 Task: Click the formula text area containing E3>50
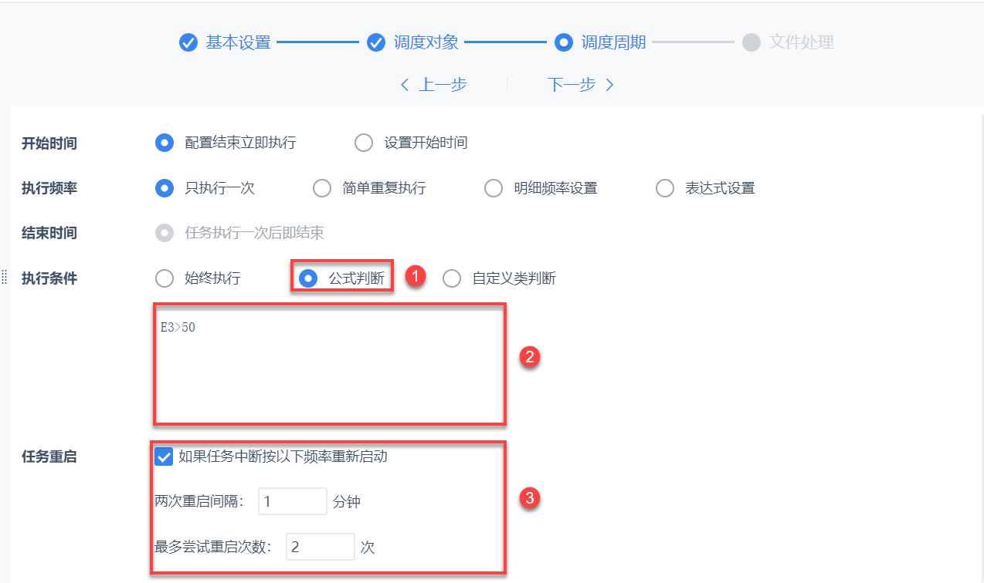[330, 364]
